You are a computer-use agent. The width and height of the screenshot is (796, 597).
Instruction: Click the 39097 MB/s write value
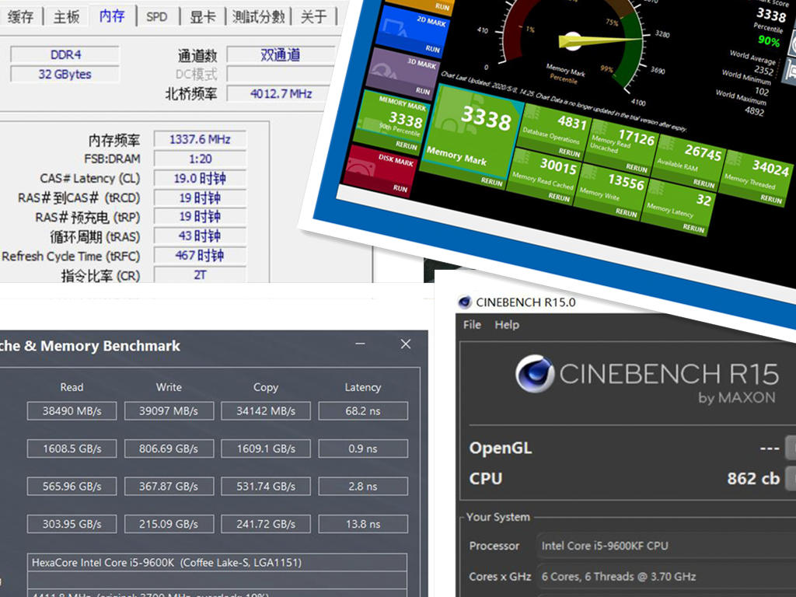pos(169,410)
